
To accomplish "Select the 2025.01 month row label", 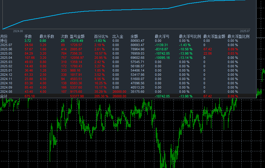I will tap(6, 70).
